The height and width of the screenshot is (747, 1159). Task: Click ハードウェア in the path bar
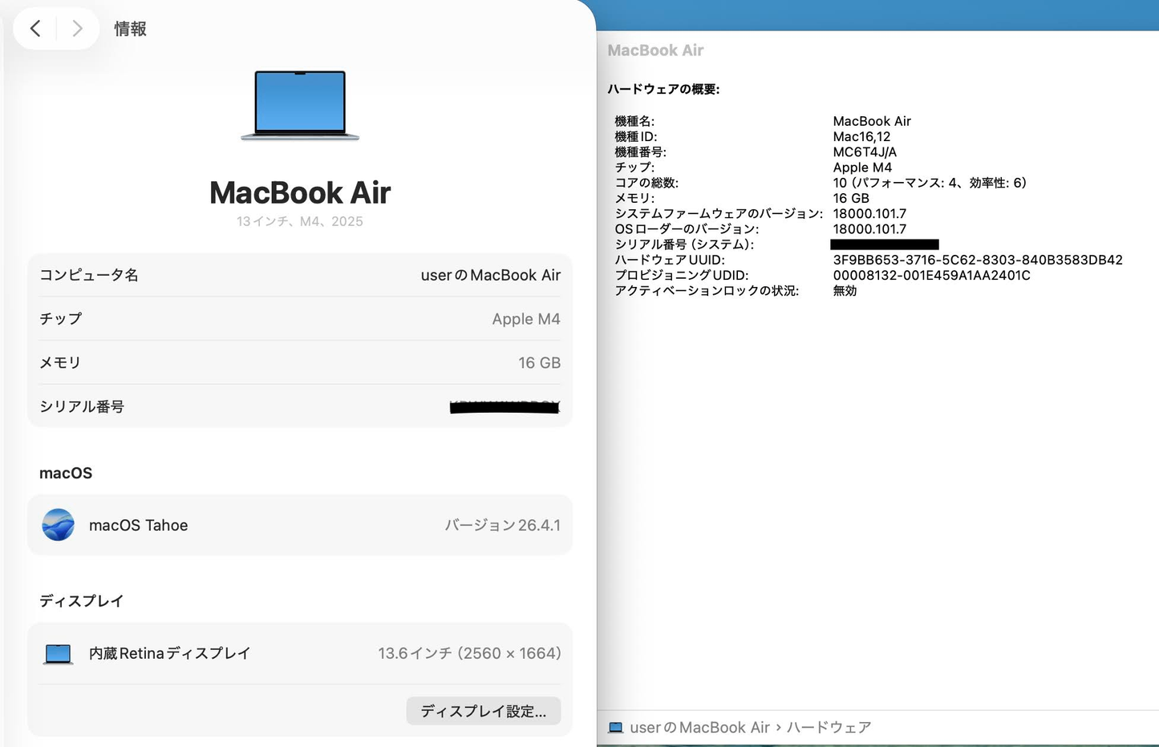coord(829,728)
